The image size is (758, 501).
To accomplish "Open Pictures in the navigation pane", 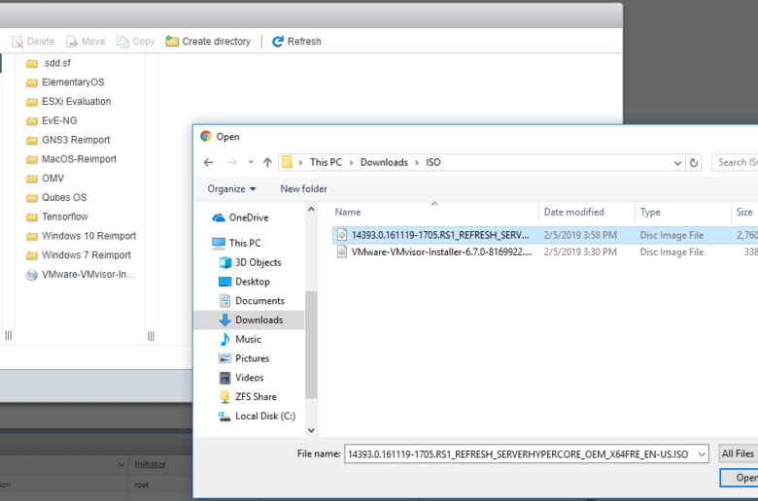I will coord(244,358).
